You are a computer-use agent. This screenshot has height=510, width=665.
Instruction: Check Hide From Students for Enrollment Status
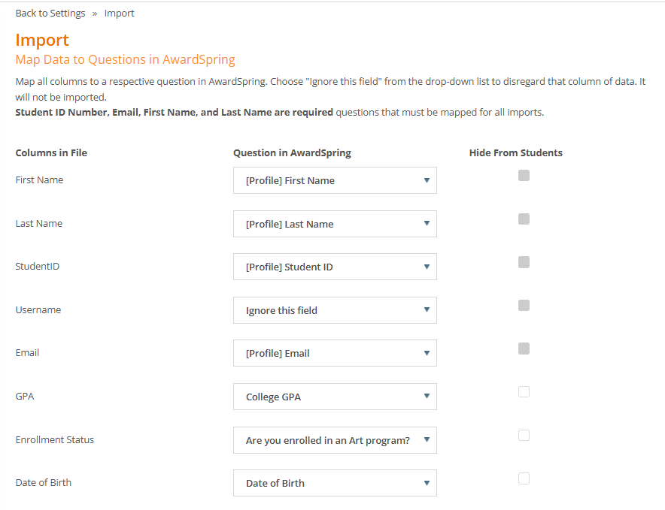point(524,435)
